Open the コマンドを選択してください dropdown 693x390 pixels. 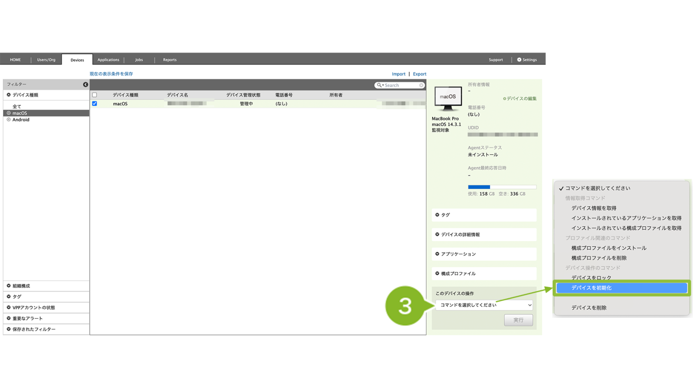click(x=484, y=305)
